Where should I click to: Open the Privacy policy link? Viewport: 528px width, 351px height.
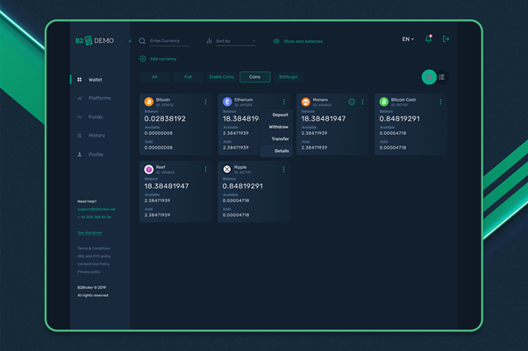89,271
